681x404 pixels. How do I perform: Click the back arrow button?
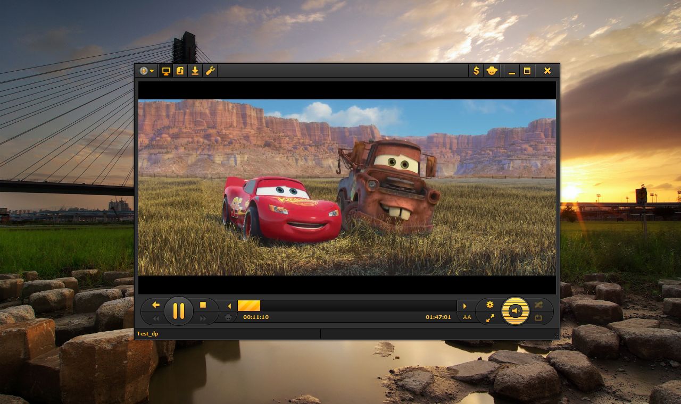coord(156,305)
